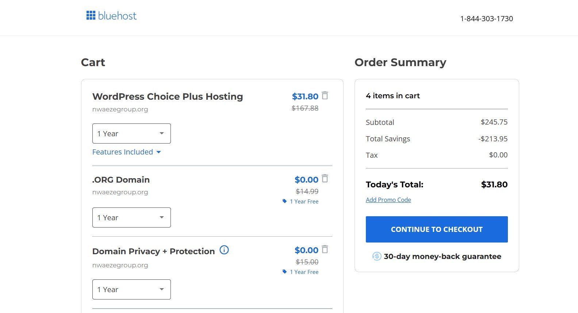Click the Bluehost grid logo icon
Image resolution: width=578 pixels, height=313 pixels.
click(91, 15)
